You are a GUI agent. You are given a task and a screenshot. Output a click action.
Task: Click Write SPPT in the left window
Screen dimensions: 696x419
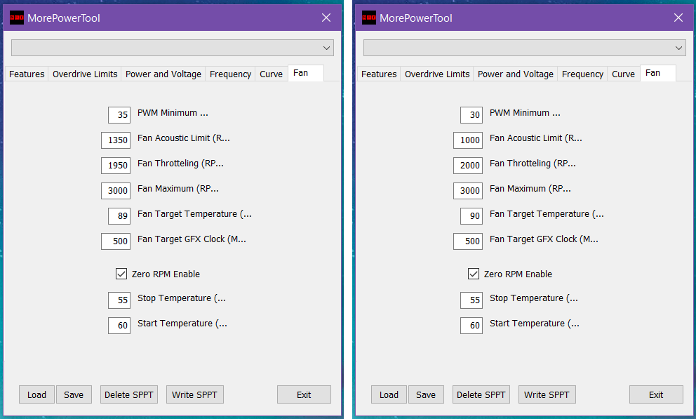[x=195, y=394]
